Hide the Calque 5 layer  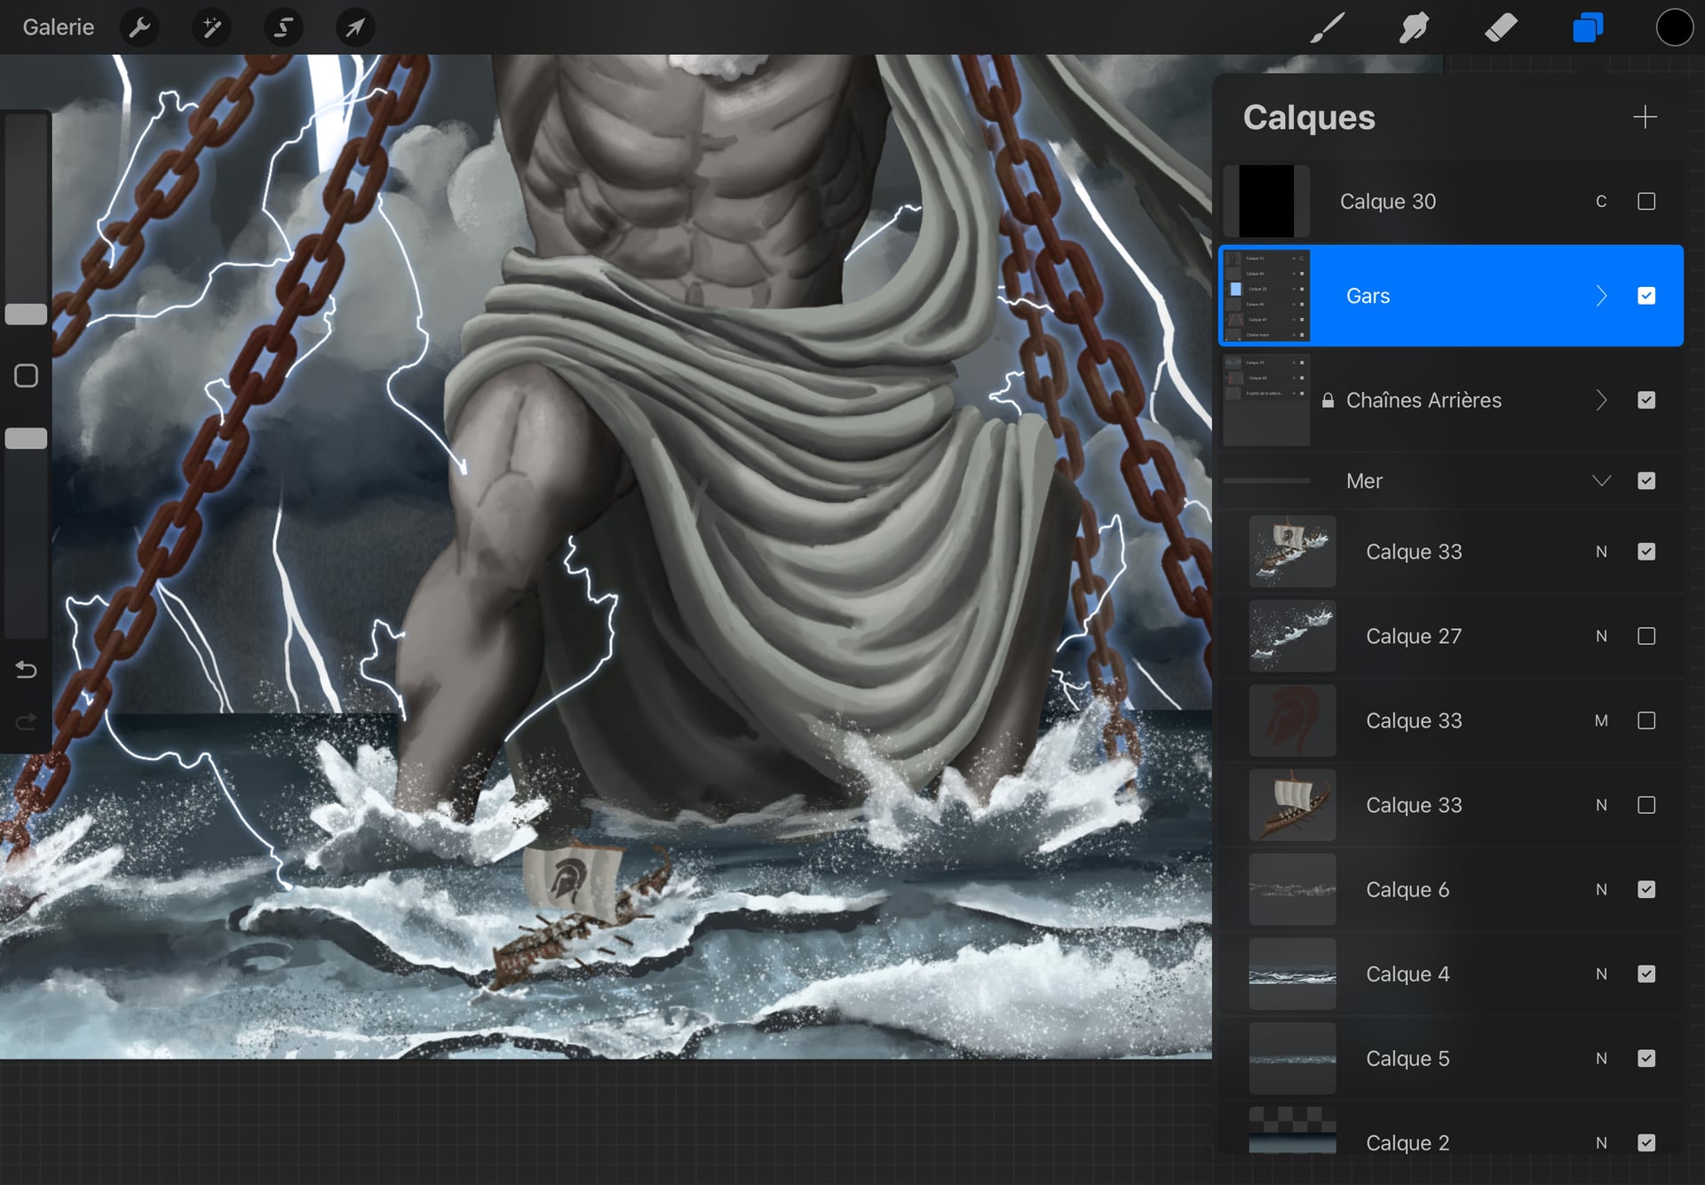click(x=1646, y=1058)
